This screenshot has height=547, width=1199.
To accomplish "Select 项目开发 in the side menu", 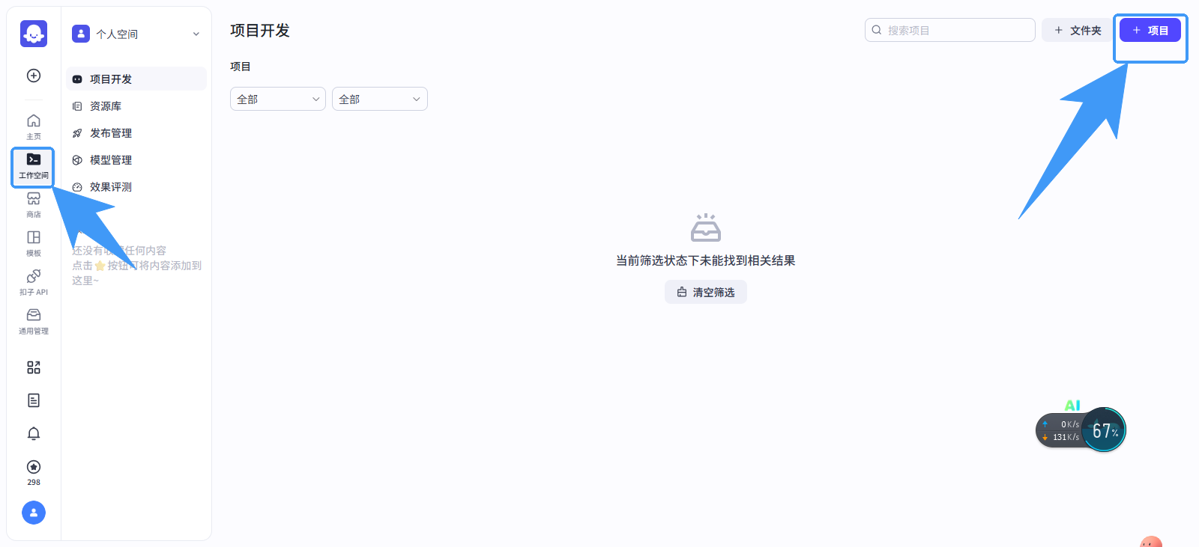I will (x=136, y=79).
